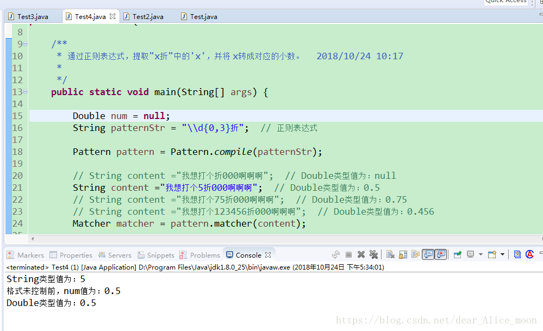Click the Open Console icon
Image resolution: width=543 pixels, height=331 pixels.
492,254
